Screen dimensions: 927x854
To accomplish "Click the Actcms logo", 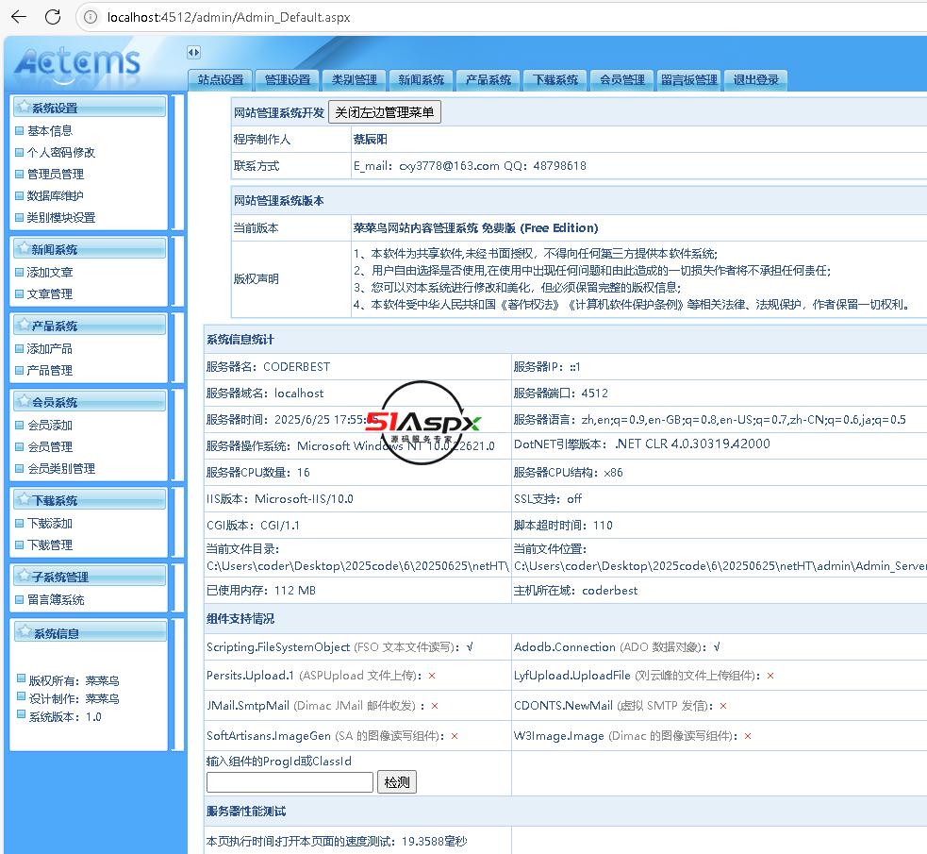I will (77, 62).
